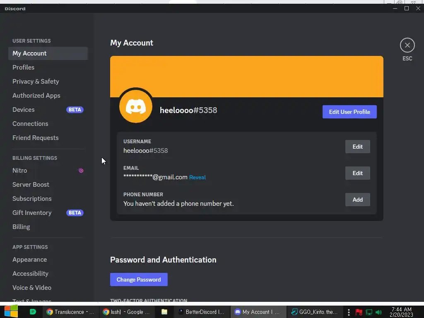This screenshot has height=318, width=424.
Task: Edit the username heeloooo#5358
Action: 357,147
